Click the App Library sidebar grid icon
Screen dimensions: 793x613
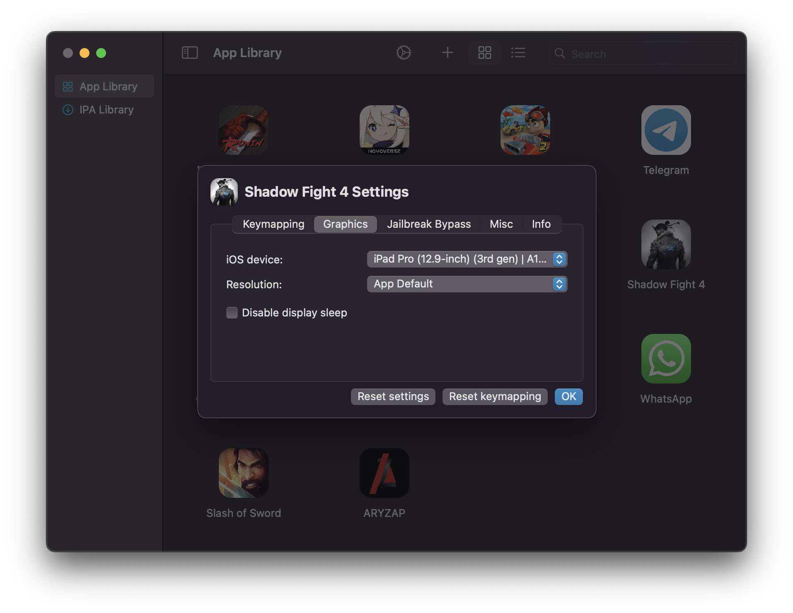click(68, 87)
